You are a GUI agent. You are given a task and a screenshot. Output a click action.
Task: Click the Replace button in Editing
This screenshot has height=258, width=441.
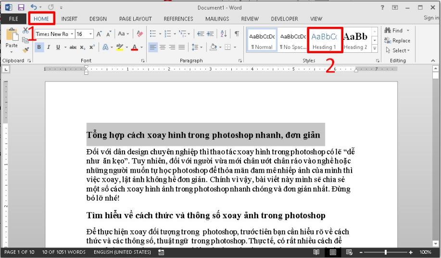click(397, 41)
